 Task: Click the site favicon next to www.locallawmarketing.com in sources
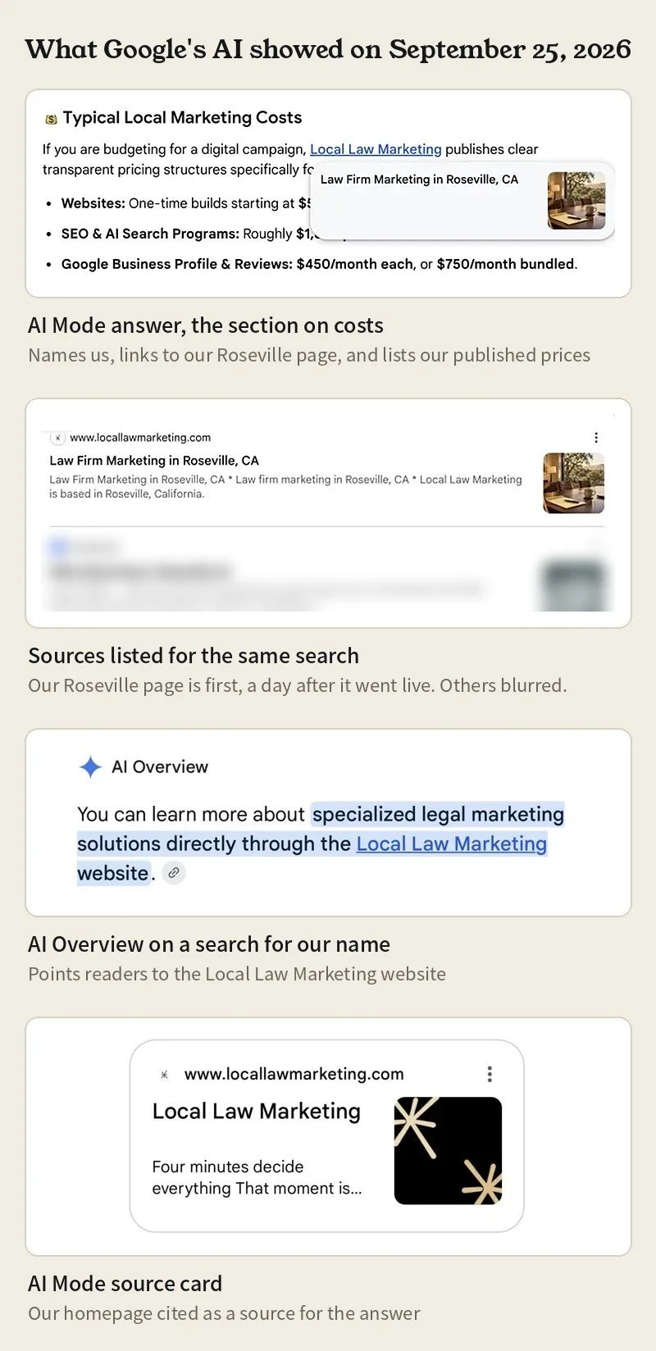(x=57, y=438)
